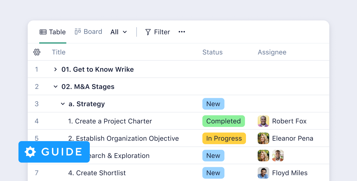The width and height of the screenshot is (357, 181).
Task: Open the three-dot more options menu
Action: point(182,32)
